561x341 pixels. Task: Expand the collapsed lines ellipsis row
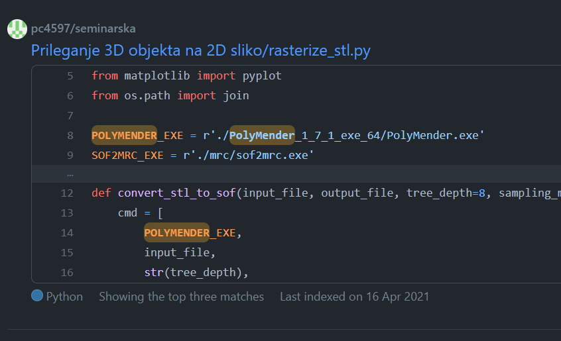point(296,174)
